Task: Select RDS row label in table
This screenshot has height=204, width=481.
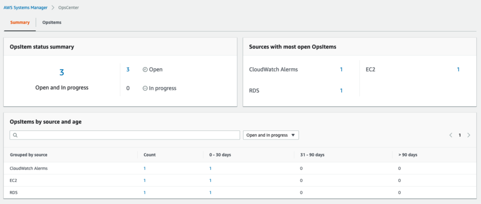Action: pos(14,192)
